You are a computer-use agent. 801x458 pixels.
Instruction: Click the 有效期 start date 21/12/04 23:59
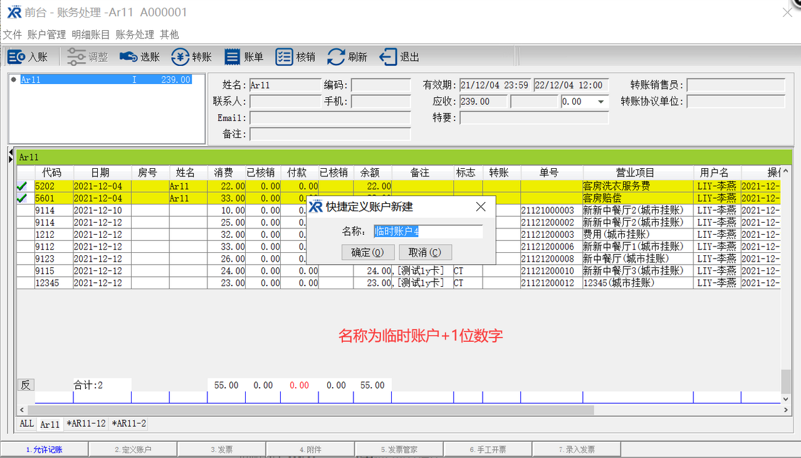point(495,85)
